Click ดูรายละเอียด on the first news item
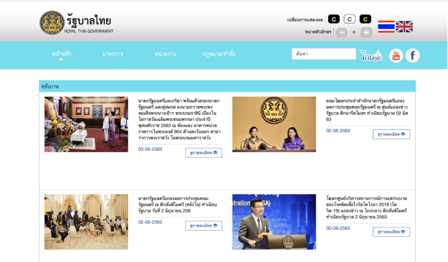The image size is (448, 262). pyautogui.click(x=203, y=152)
